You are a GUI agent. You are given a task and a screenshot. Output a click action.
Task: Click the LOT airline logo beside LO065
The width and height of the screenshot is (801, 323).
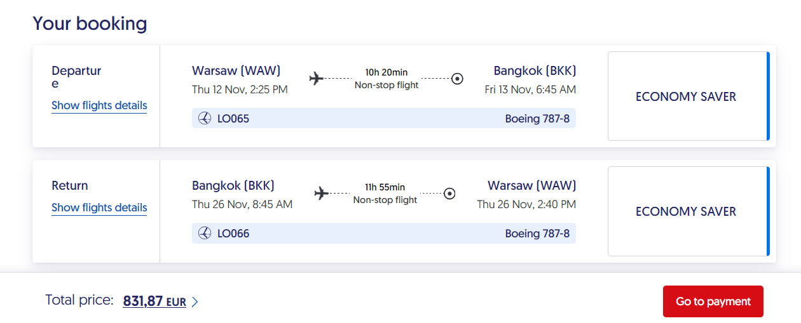point(205,119)
